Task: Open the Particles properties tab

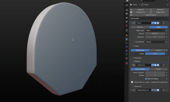Action: coord(127,43)
